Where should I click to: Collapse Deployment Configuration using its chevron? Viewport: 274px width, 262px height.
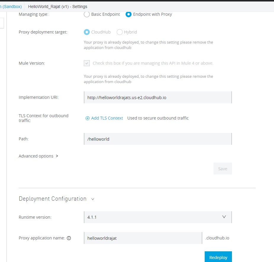[x=93, y=199]
